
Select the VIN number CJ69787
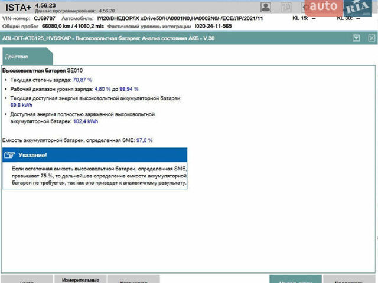click(x=45, y=18)
